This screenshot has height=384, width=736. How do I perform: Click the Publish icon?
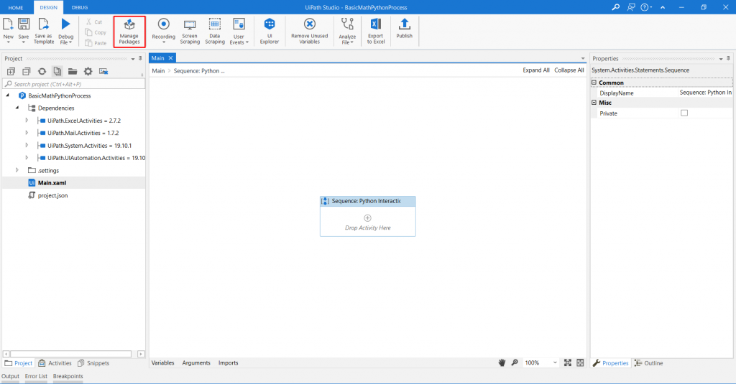click(x=404, y=24)
